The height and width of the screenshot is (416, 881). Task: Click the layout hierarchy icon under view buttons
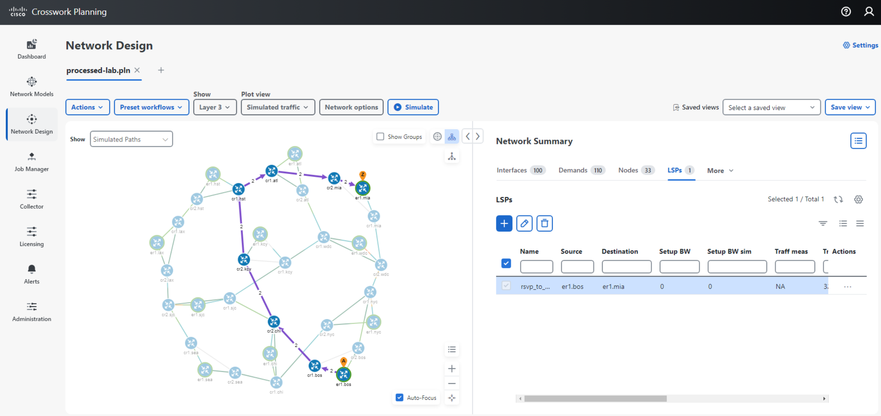(x=452, y=156)
